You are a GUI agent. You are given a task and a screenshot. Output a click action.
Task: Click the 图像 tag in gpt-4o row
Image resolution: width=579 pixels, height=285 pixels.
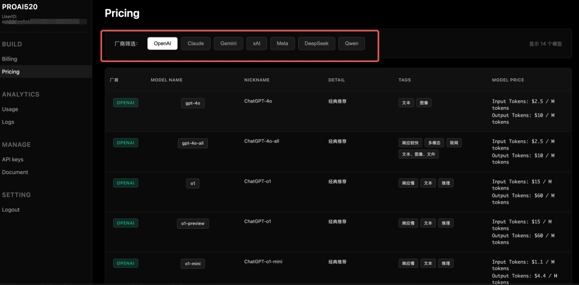(424, 103)
